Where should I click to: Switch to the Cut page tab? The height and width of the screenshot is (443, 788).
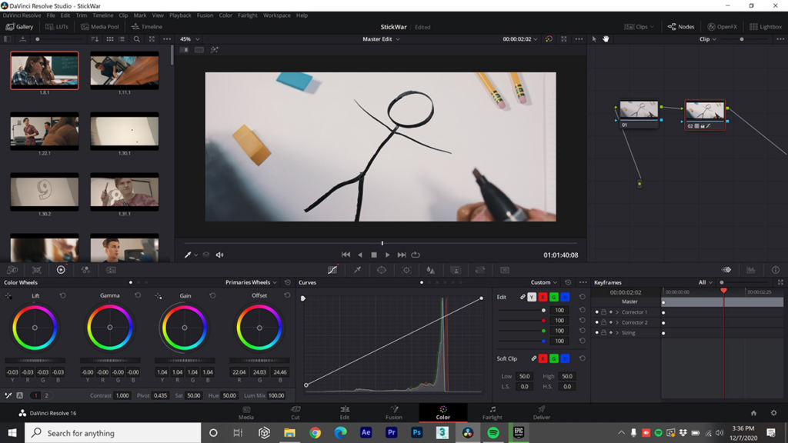295,412
